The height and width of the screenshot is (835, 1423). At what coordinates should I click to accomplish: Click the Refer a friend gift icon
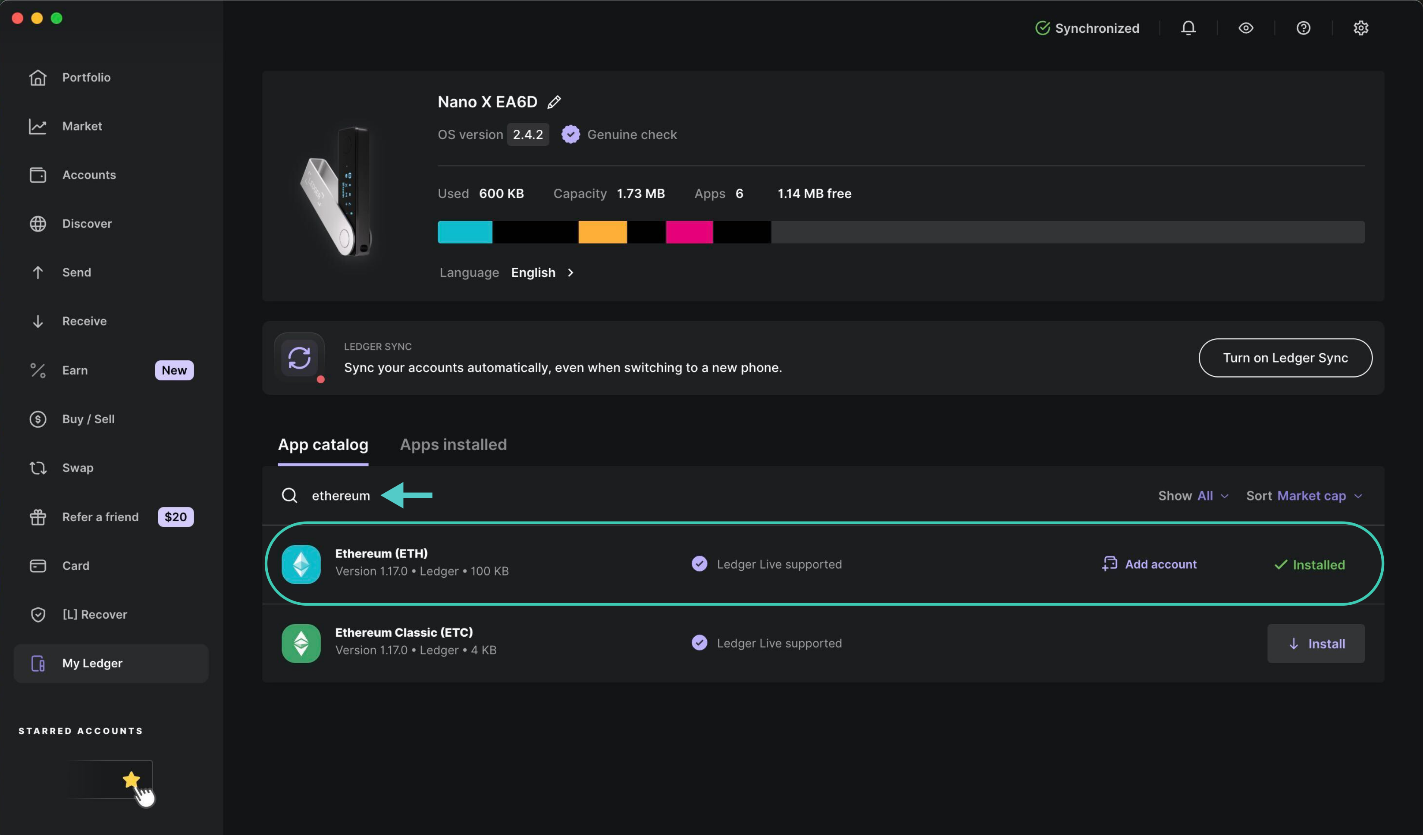point(38,517)
